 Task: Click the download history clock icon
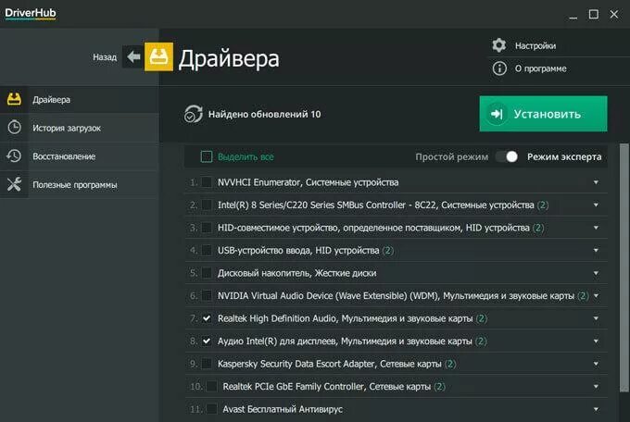[x=15, y=128]
